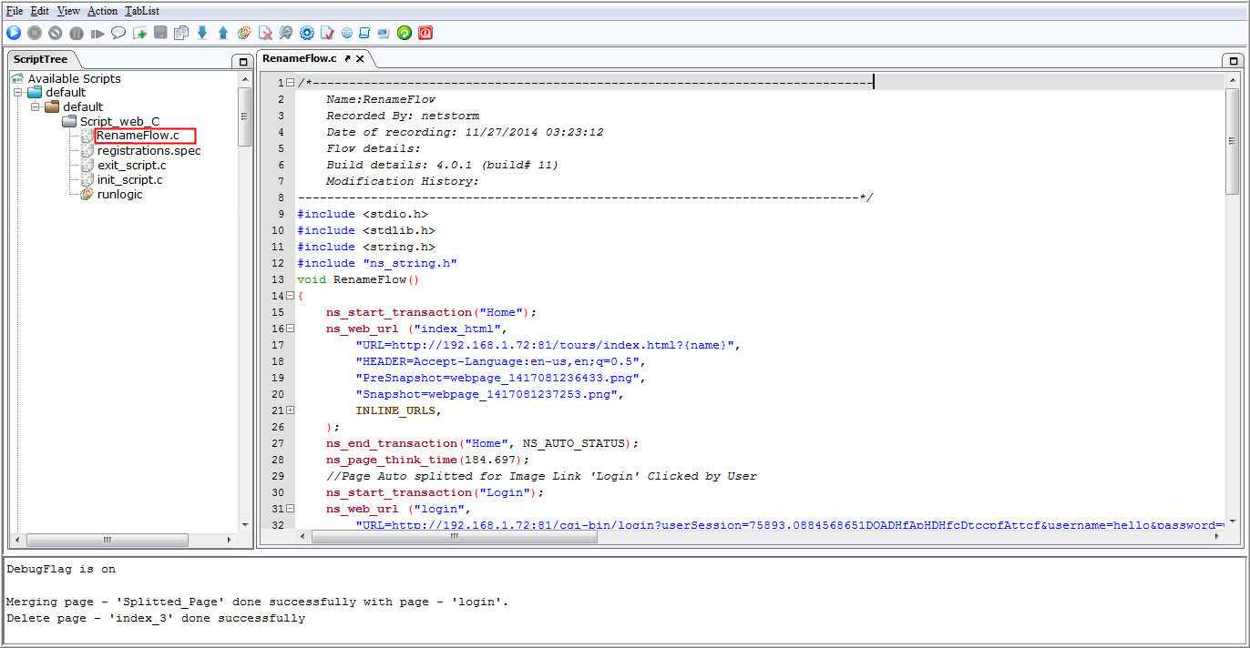This screenshot has width=1250, height=648.
Task: Collapse the ns_web_url fold at line 16
Action: click(290, 329)
